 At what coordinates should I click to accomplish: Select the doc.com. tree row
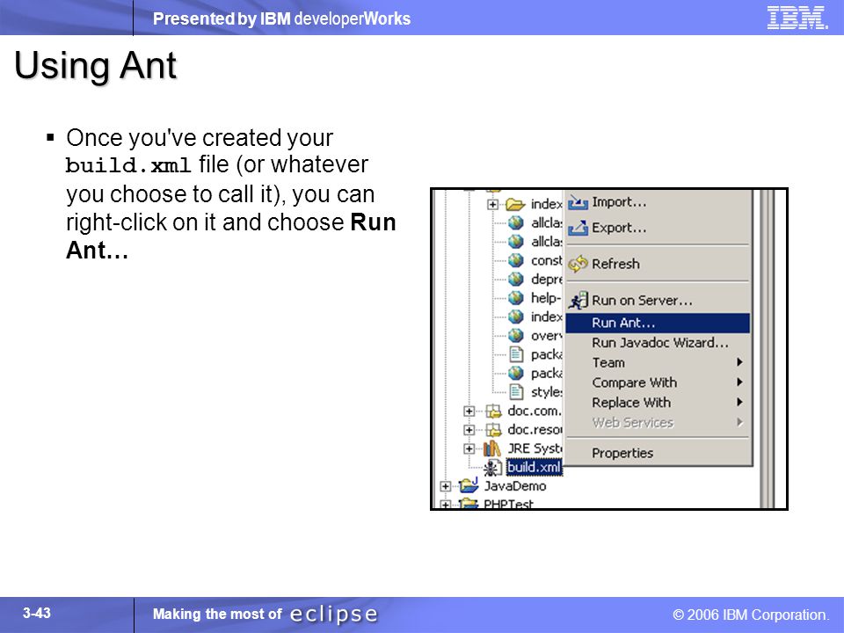tap(535, 411)
